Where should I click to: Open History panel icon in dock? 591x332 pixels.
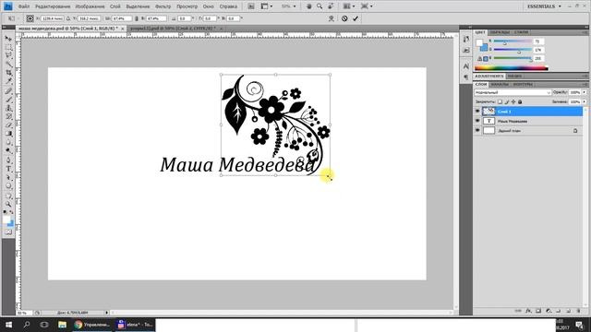click(466, 39)
